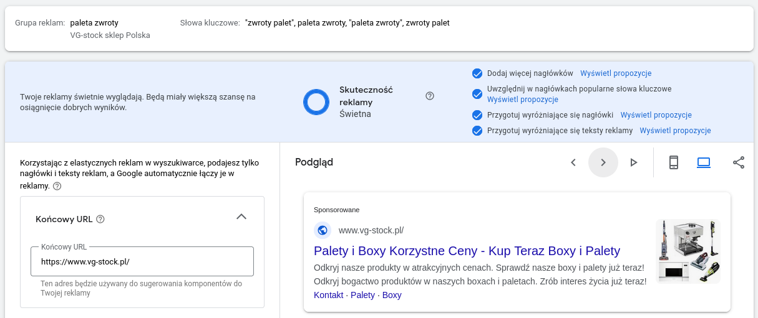Screen dimensions: 758x318
Task: Open help icon next to Końcowy URL
Action: [100, 219]
